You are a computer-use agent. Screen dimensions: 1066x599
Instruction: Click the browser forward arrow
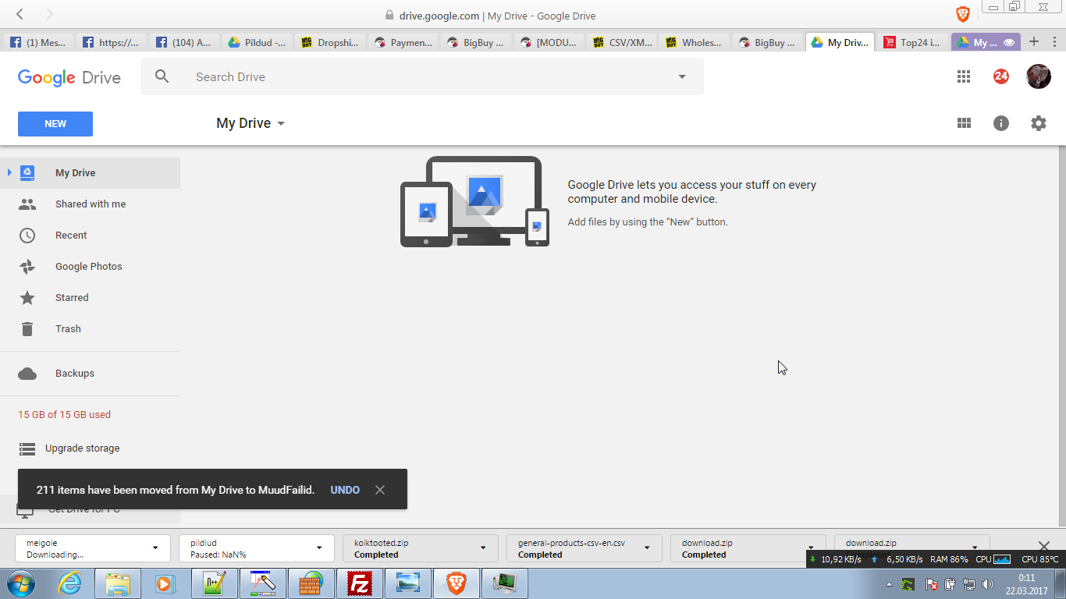coord(49,14)
